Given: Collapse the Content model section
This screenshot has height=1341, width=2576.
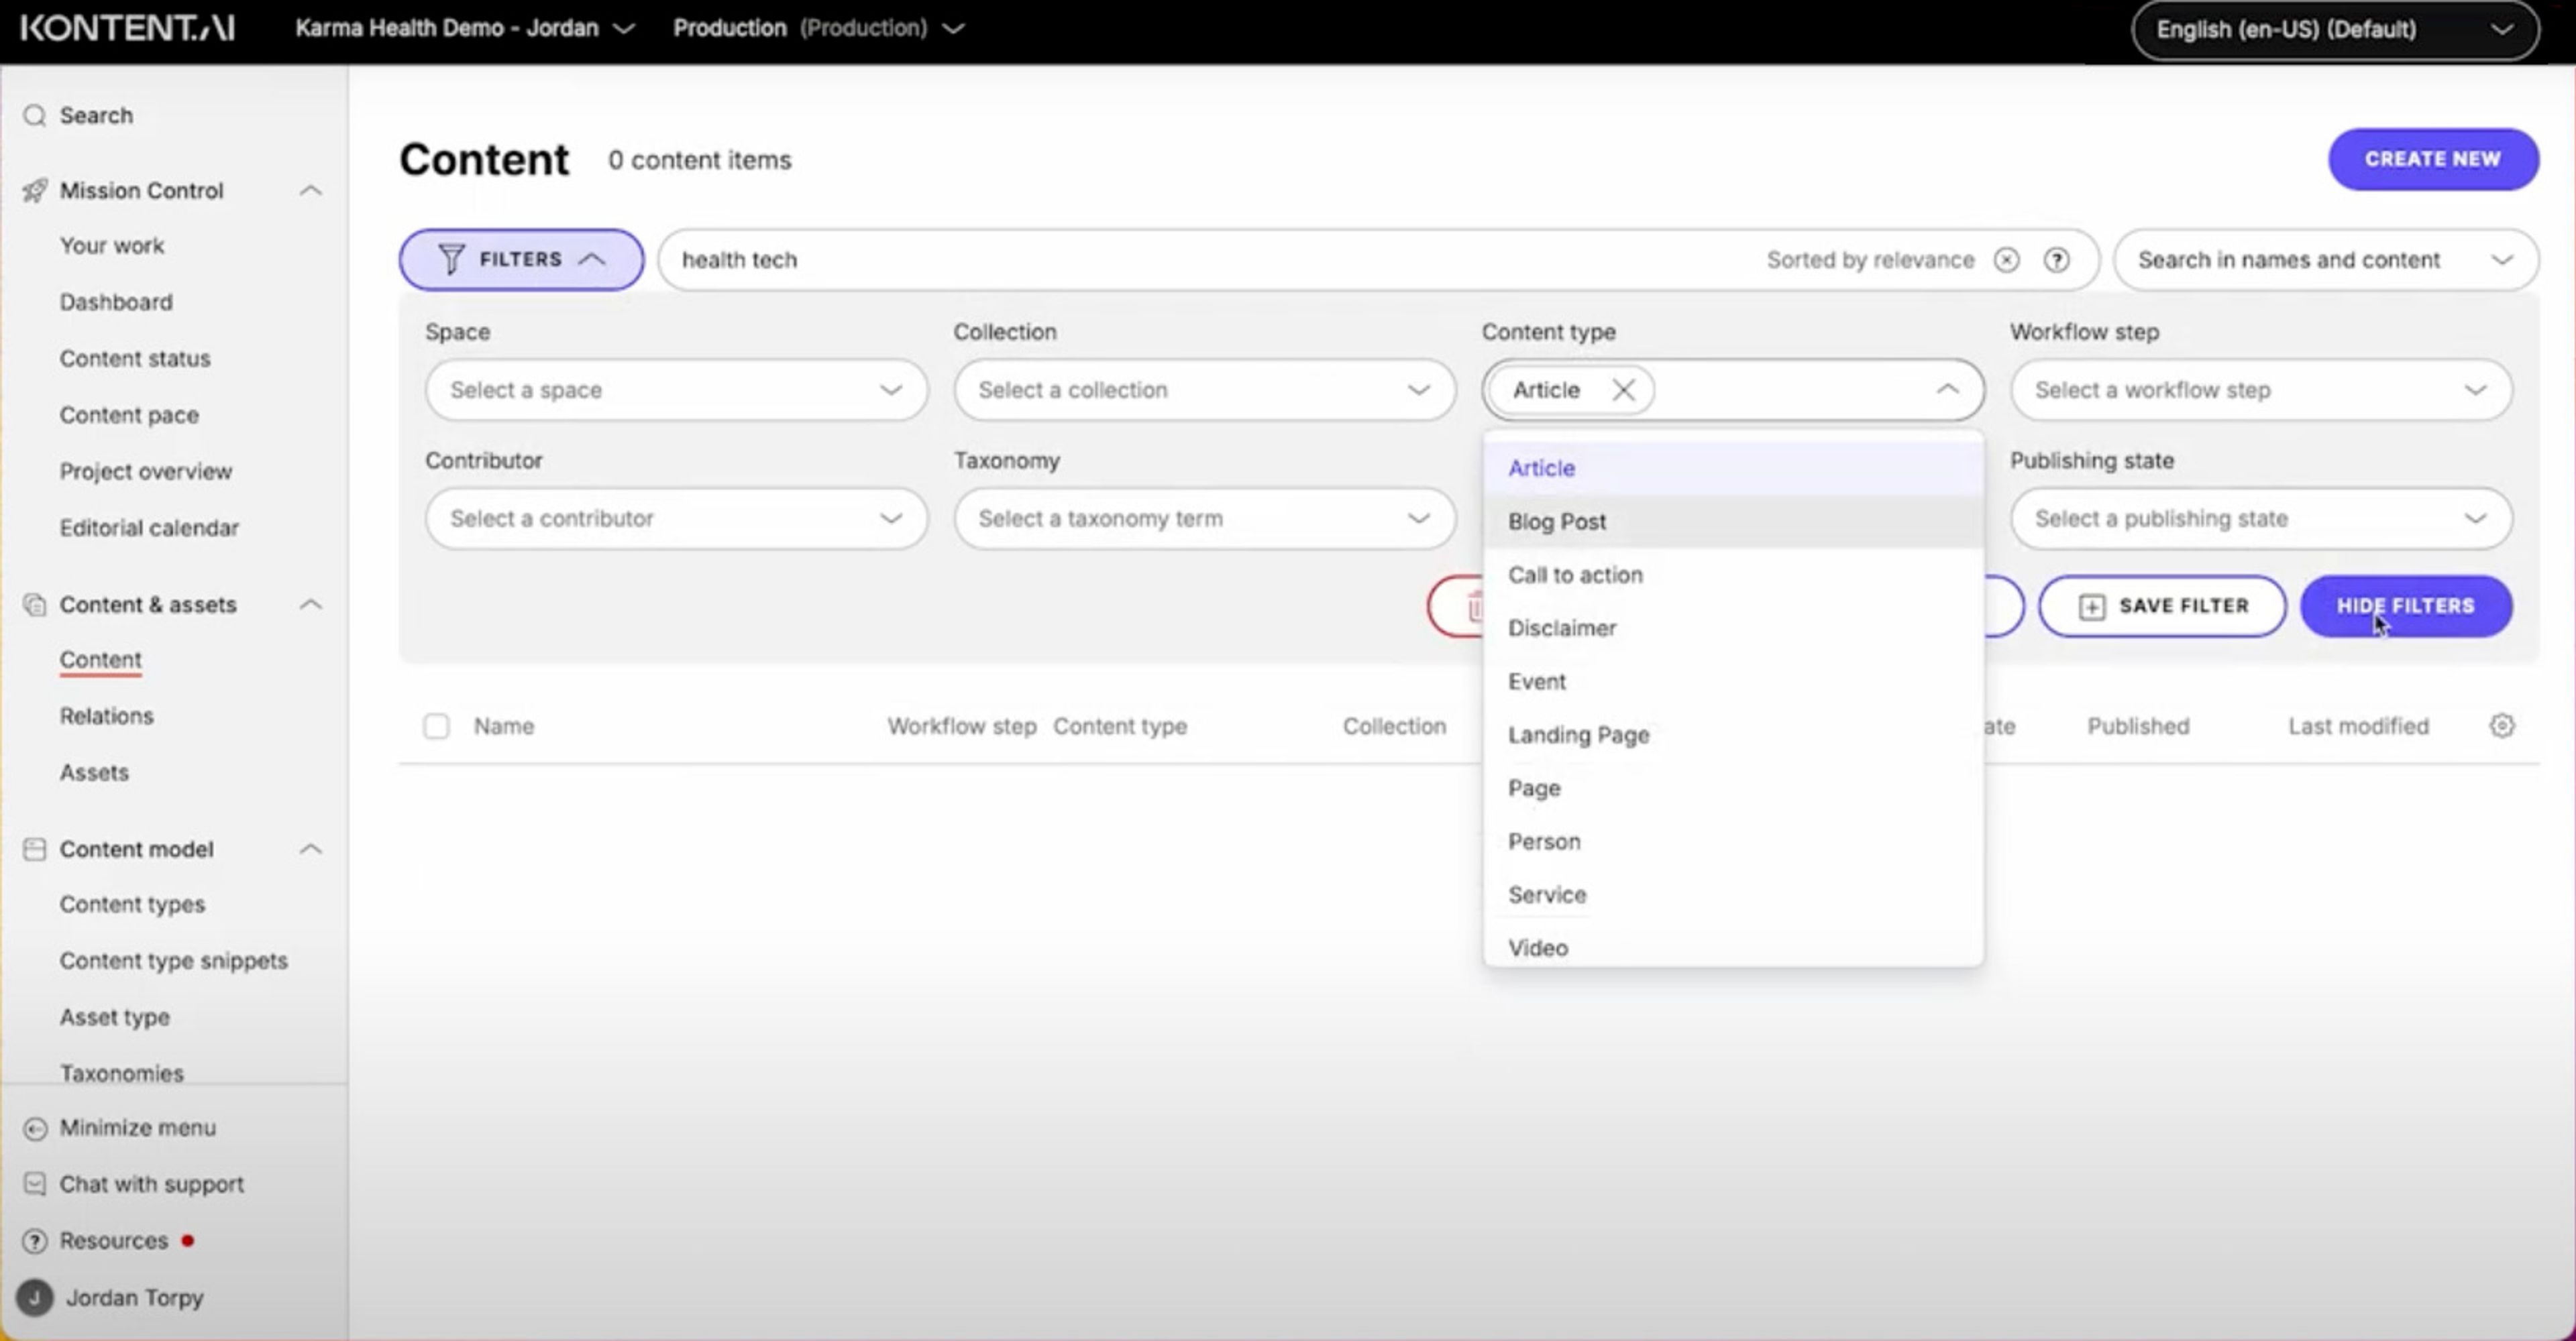Looking at the screenshot, I should pyautogui.click(x=311, y=850).
